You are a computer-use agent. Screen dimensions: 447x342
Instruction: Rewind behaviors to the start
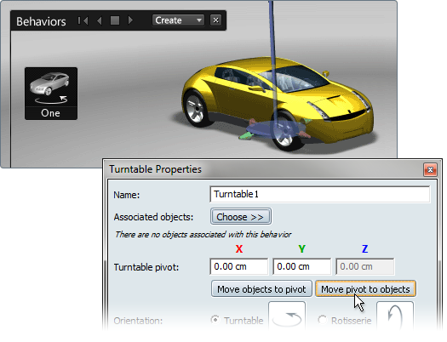pos(83,20)
